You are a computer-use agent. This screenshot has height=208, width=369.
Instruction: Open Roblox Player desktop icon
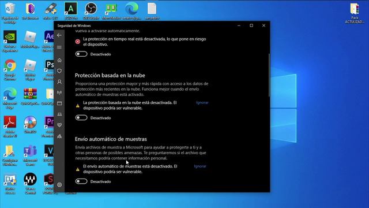tap(30, 70)
